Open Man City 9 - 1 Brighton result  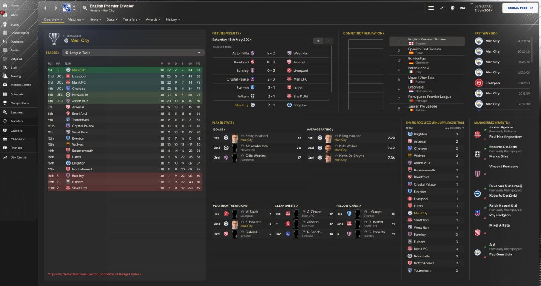270,105
